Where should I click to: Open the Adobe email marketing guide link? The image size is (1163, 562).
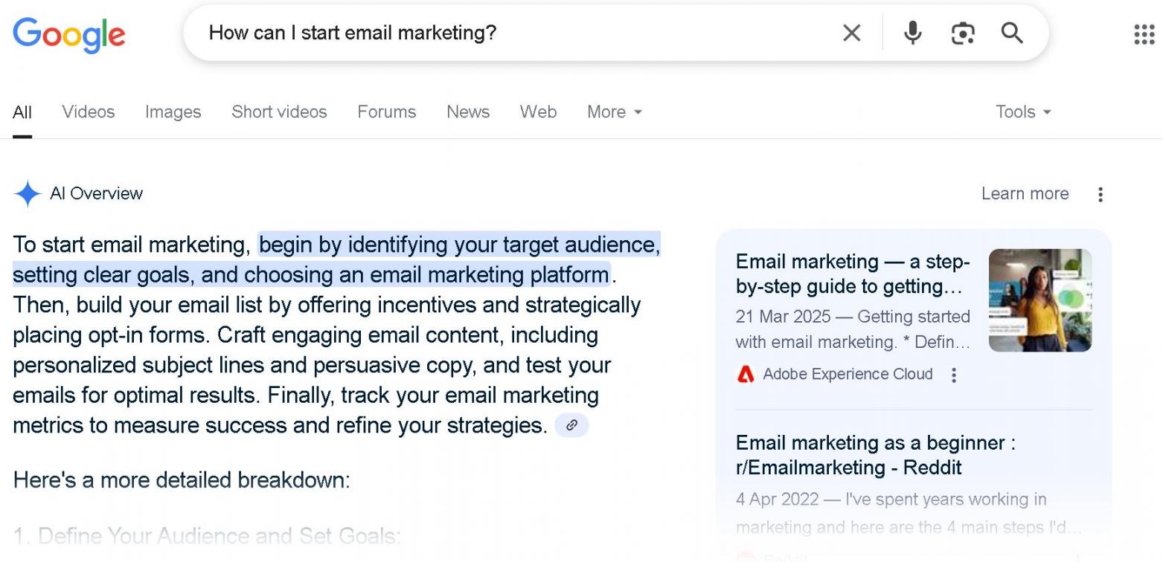[x=853, y=274]
